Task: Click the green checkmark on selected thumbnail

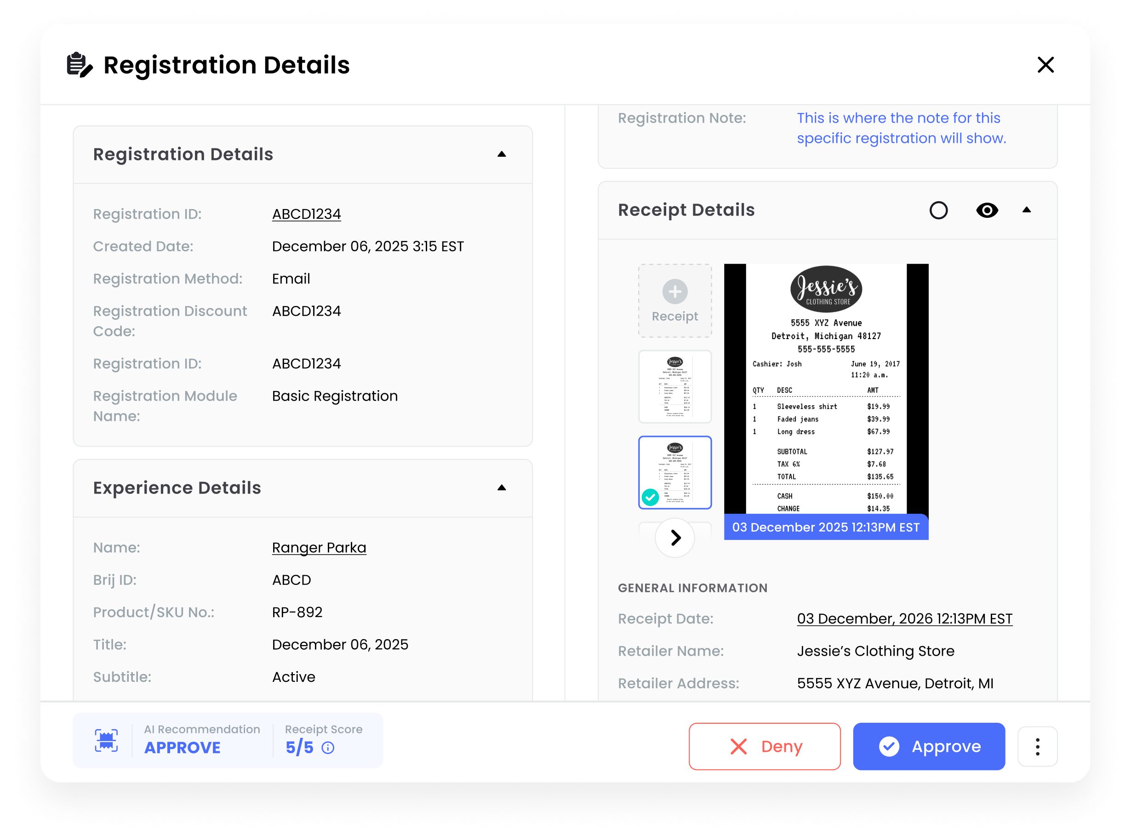Action: point(651,497)
